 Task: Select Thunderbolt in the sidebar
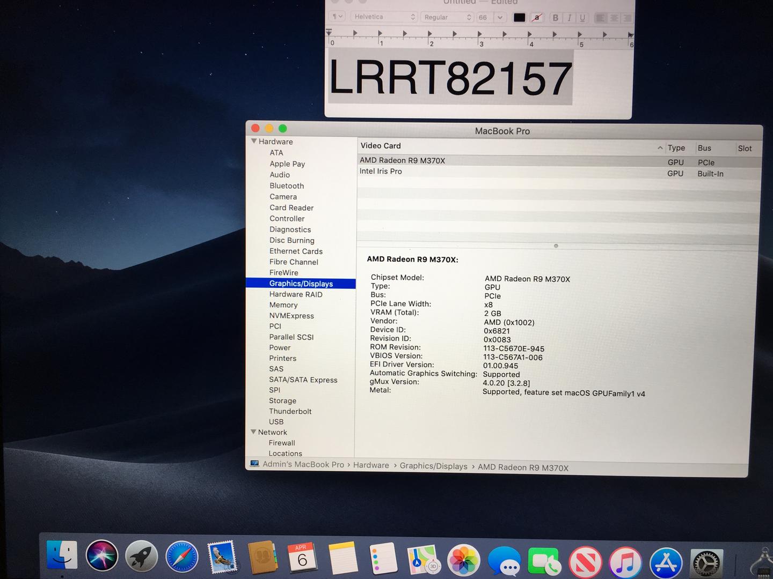(x=290, y=411)
